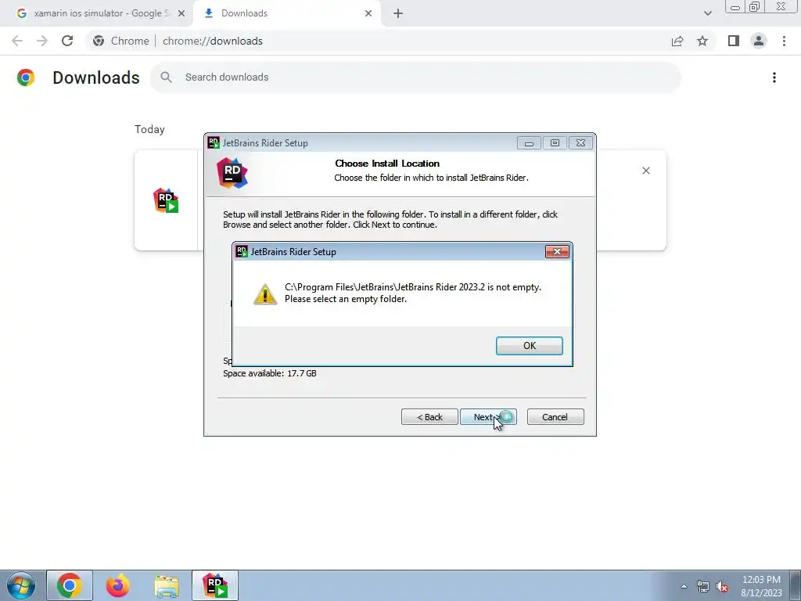Screen dimensions: 801x601
Task: Open the Chrome profile avatar
Action: coord(759,41)
